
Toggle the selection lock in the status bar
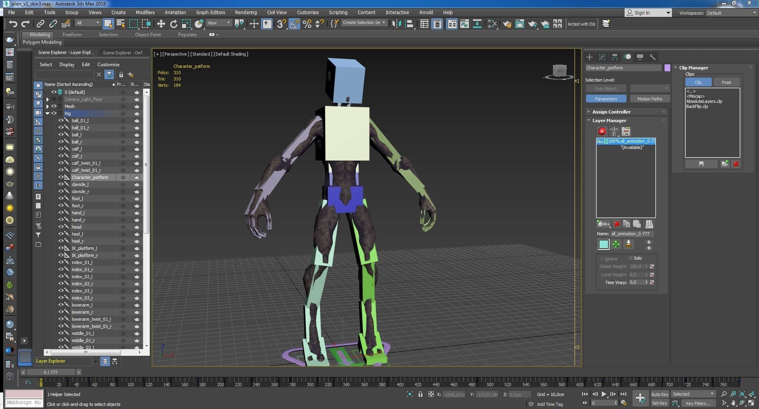tap(420, 394)
